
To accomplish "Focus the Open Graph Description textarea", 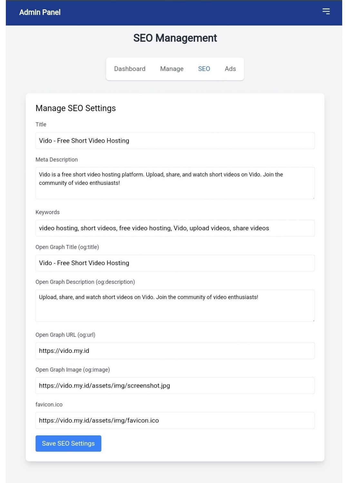I will coord(175,306).
